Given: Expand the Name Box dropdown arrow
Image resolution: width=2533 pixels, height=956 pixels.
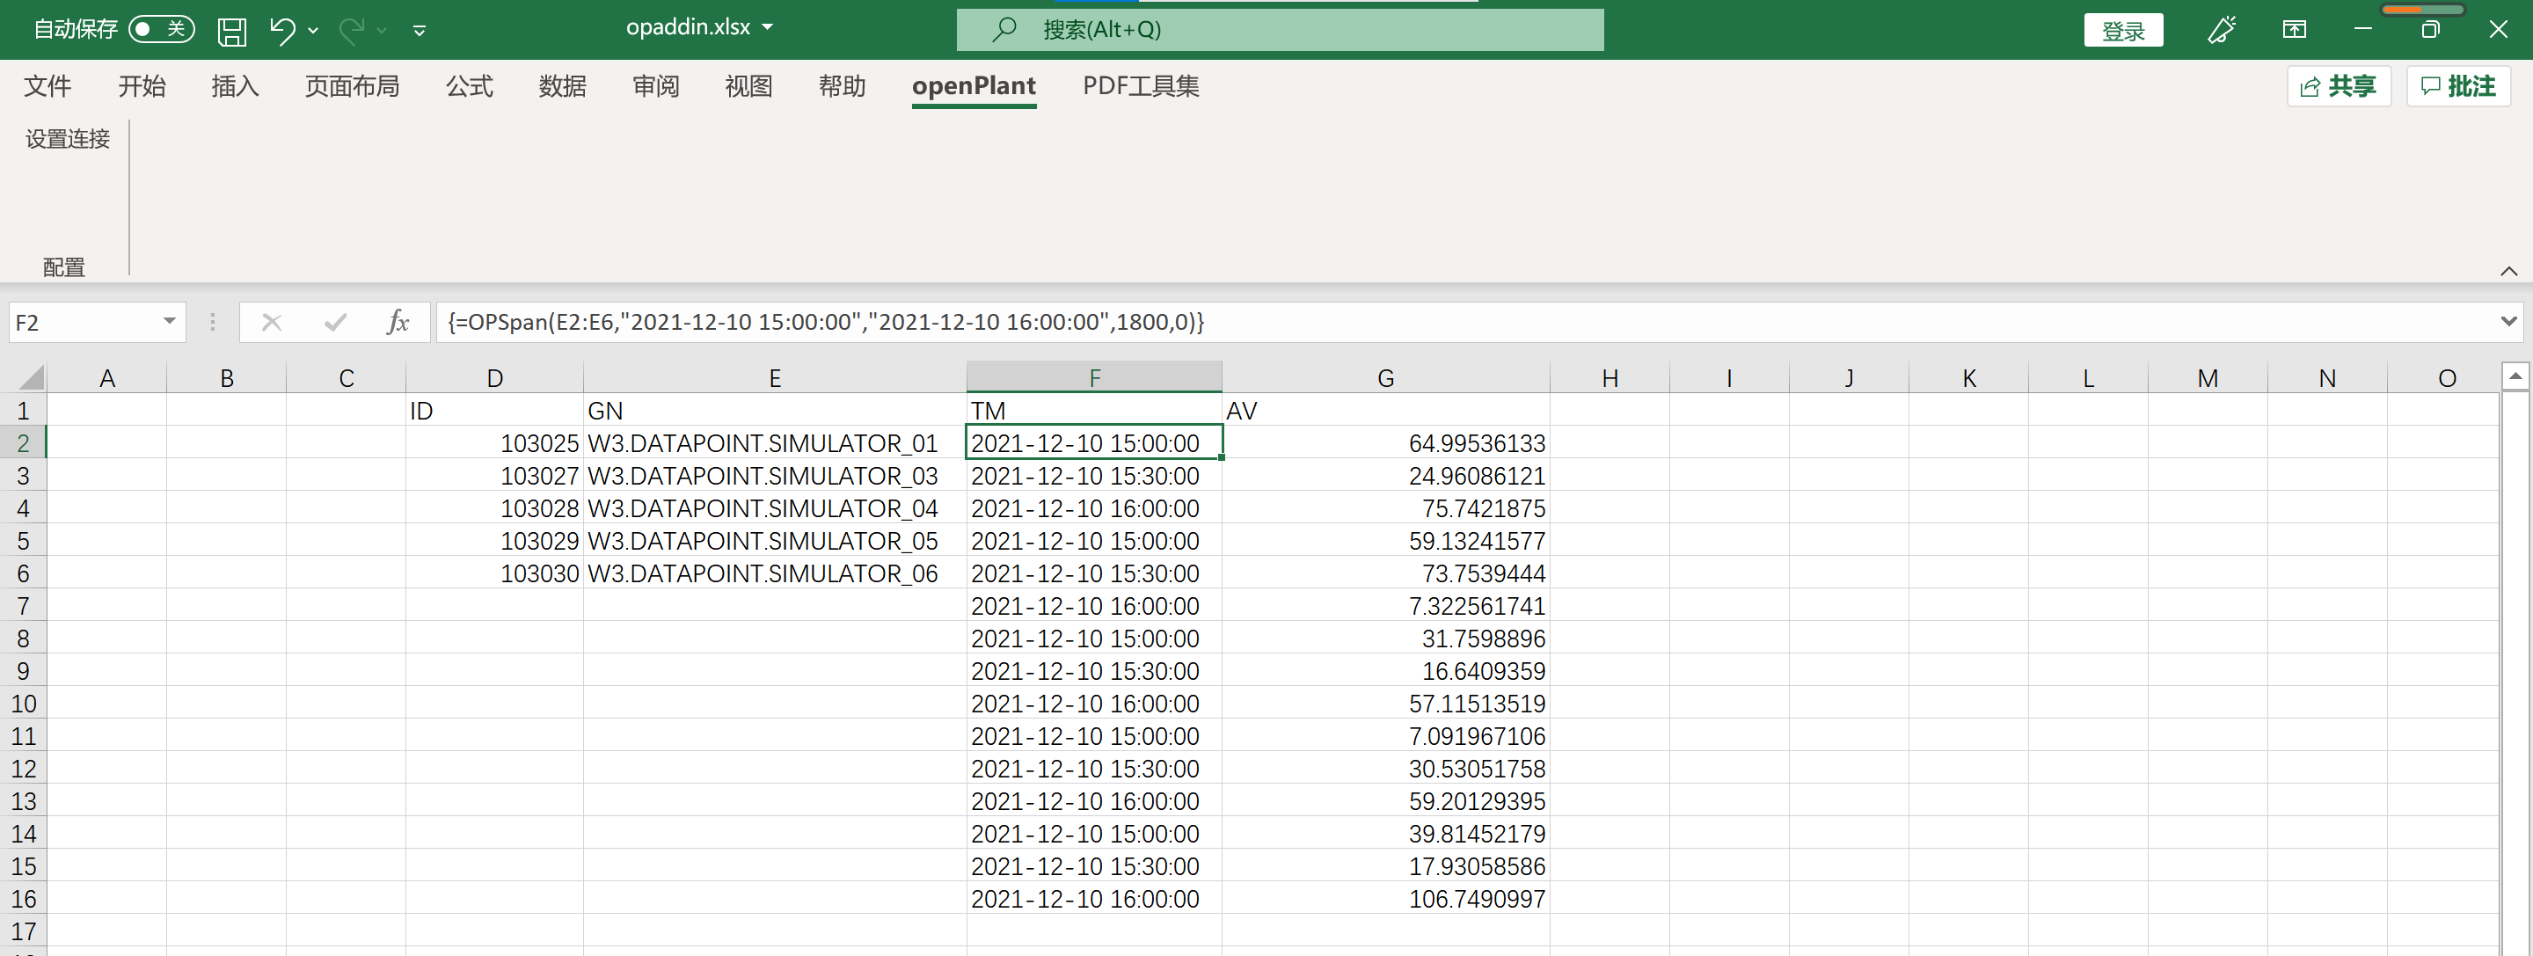Looking at the screenshot, I should click(x=169, y=322).
